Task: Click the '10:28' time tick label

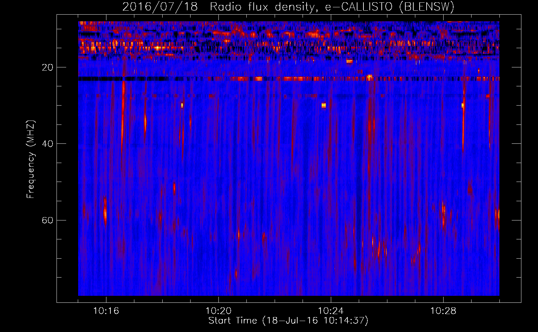Action: coord(443,311)
